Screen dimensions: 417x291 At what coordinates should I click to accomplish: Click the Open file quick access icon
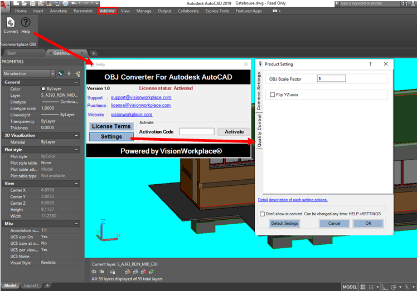point(25,4)
